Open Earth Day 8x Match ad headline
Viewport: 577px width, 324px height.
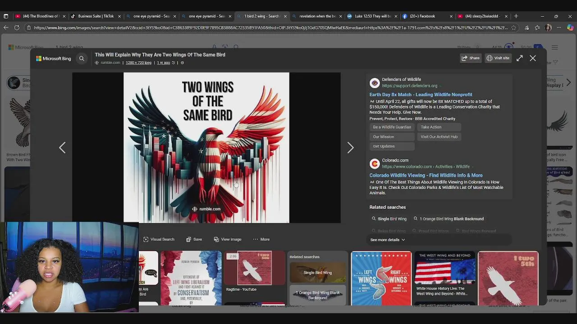421,94
